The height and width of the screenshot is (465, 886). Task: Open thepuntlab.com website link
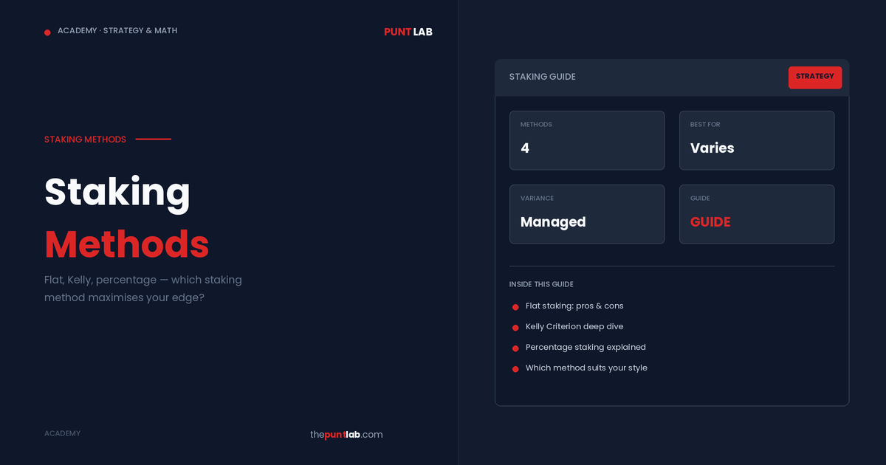coord(346,435)
